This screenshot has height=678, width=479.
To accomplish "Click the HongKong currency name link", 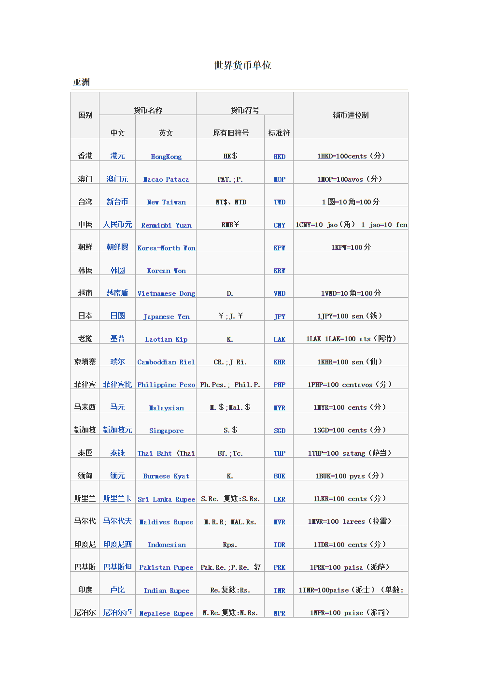I will pos(166,157).
